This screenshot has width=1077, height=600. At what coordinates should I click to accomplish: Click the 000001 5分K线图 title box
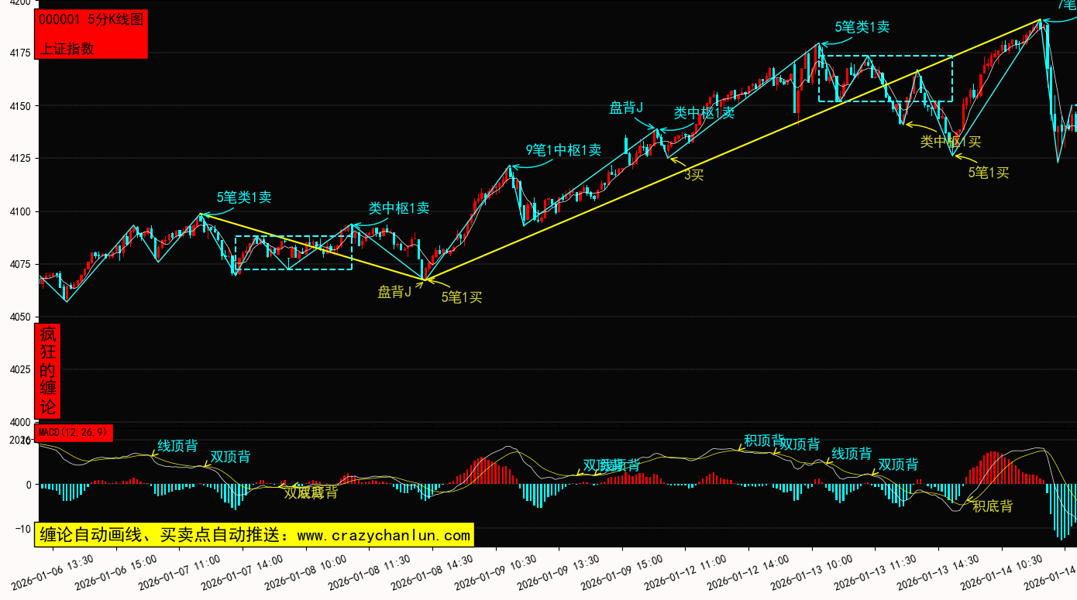pyautogui.click(x=91, y=20)
